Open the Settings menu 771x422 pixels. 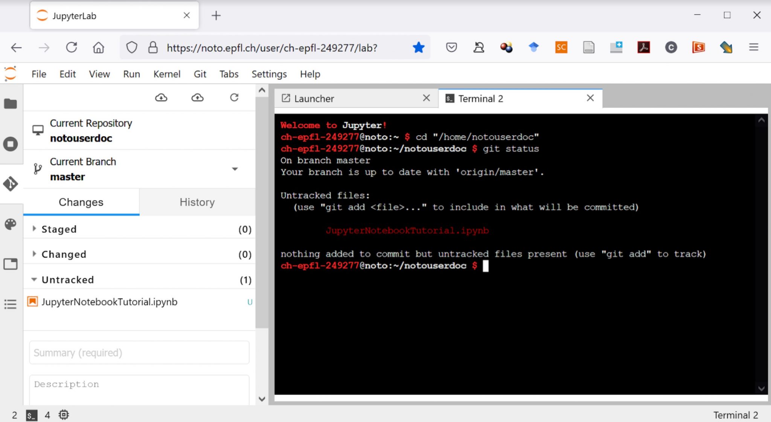click(268, 74)
